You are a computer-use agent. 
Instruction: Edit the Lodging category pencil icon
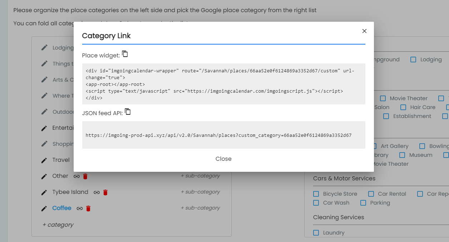point(44,47)
